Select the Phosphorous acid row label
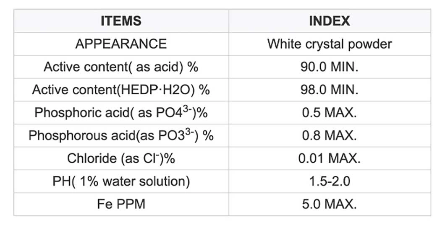 [x=121, y=136]
